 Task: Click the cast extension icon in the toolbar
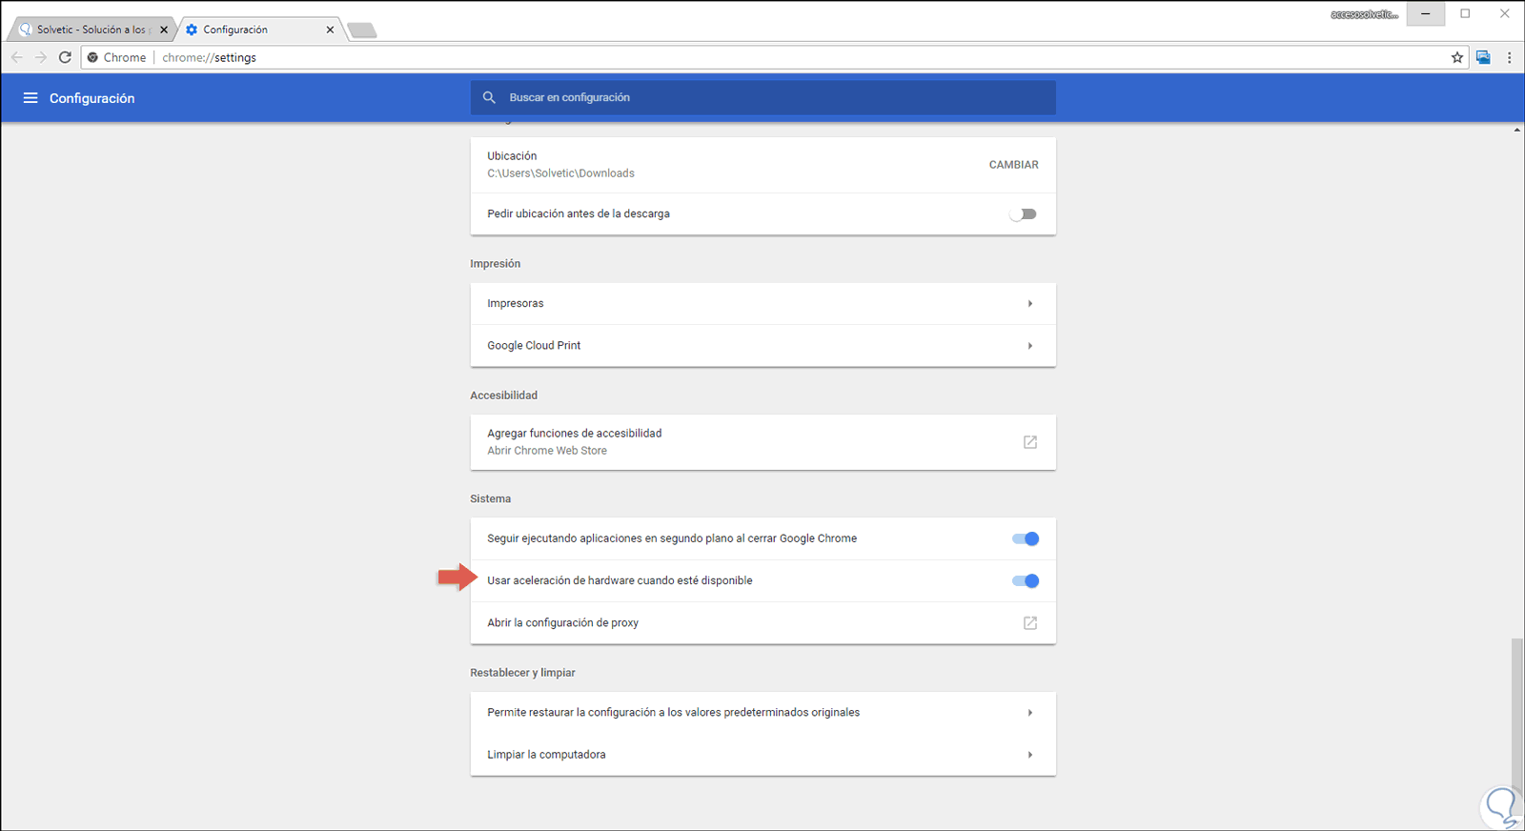[1483, 57]
